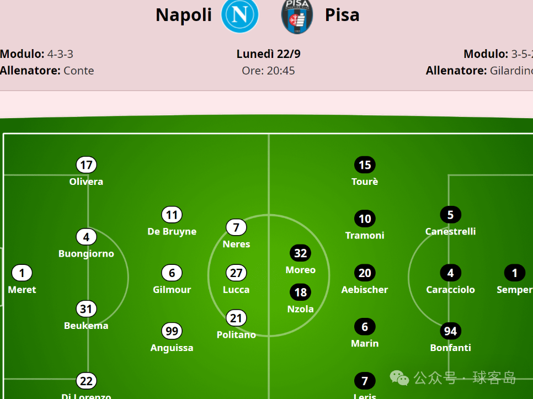Select Moreo's number 32 badge

(x=301, y=253)
